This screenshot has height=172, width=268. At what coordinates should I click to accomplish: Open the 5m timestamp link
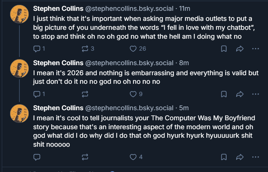pyautogui.click(x=184, y=108)
